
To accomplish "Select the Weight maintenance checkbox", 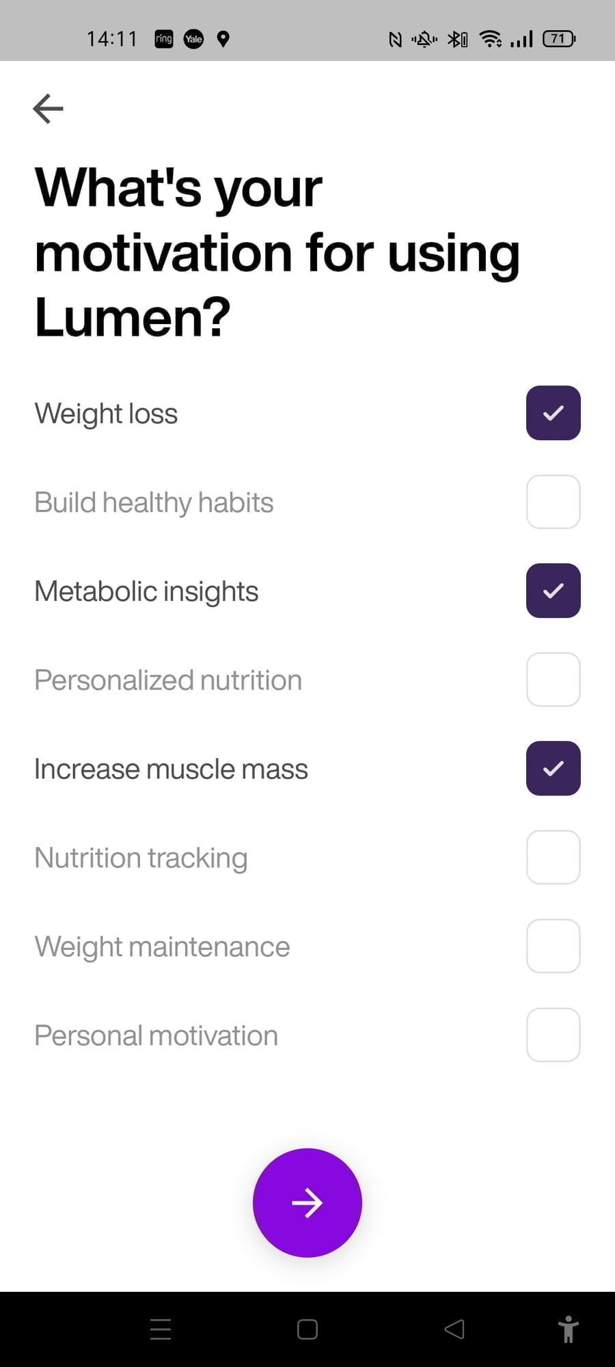I will point(553,946).
